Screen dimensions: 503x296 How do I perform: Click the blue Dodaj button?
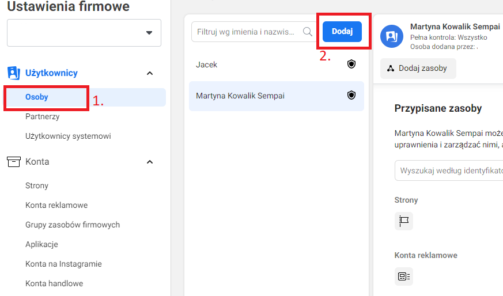point(342,32)
